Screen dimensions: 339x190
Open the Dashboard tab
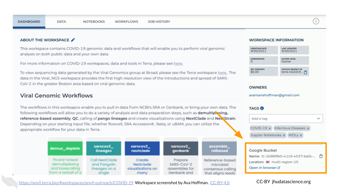[x=29, y=21]
